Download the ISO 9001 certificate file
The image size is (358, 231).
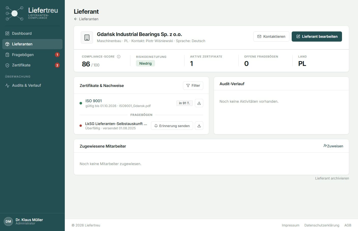[x=199, y=103]
